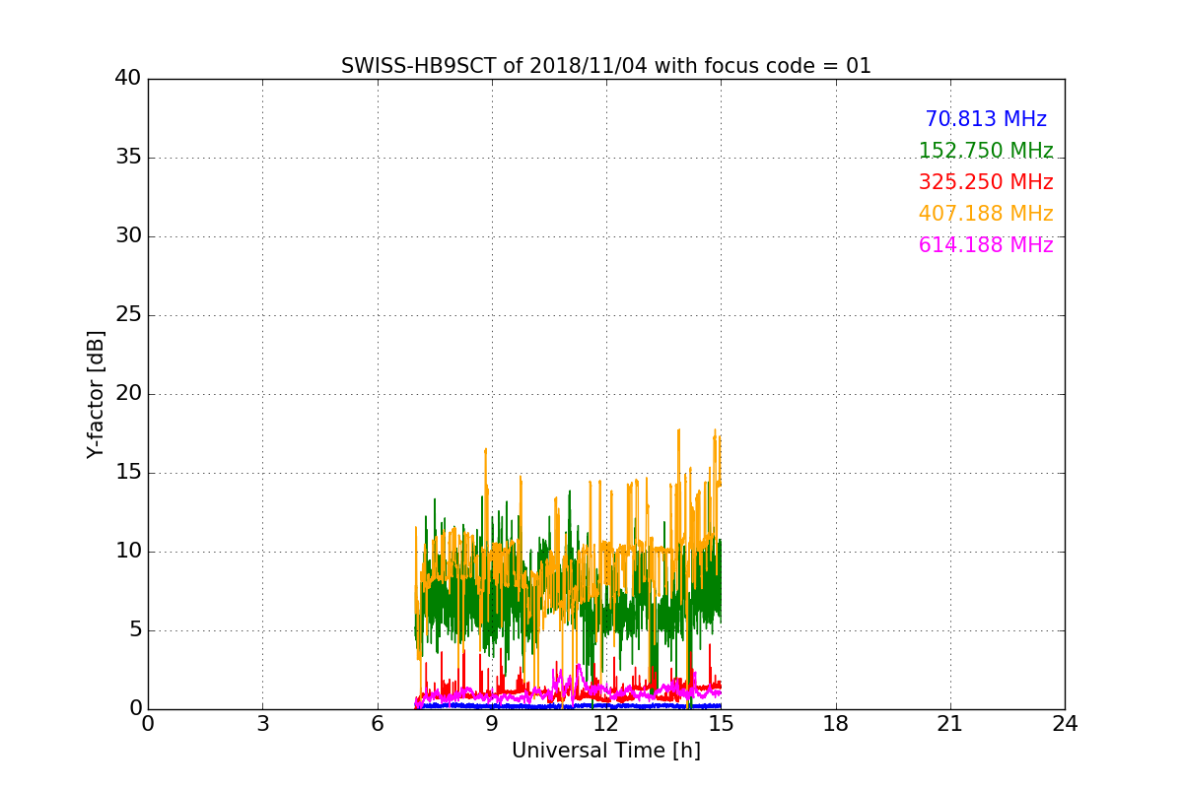This screenshot has width=1183, height=788.
Task: Click the y-axis tick label 20
Action: [x=128, y=394]
